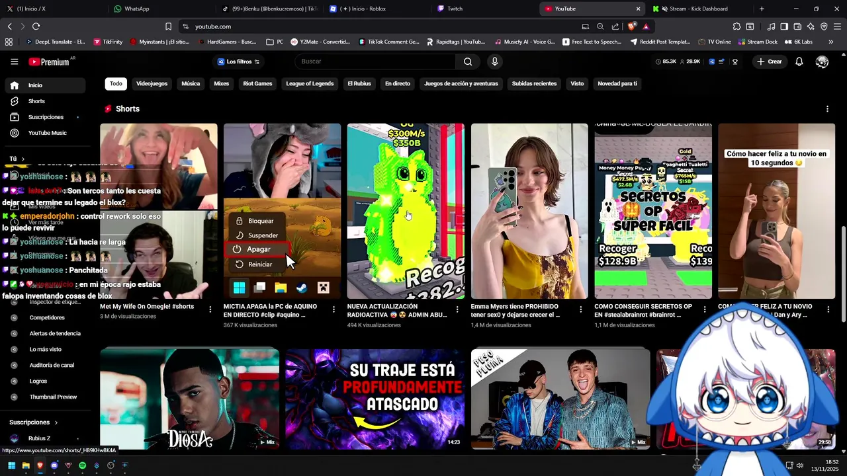Open Rubius Z subscription channel

(39, 438)
